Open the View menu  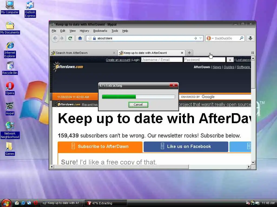[72, 31]
